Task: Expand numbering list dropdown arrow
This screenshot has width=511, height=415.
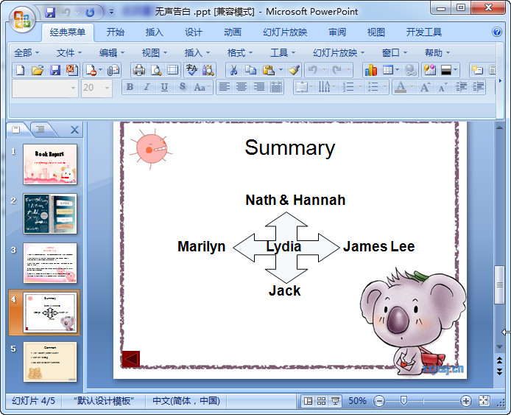Action: pos(360,87)
